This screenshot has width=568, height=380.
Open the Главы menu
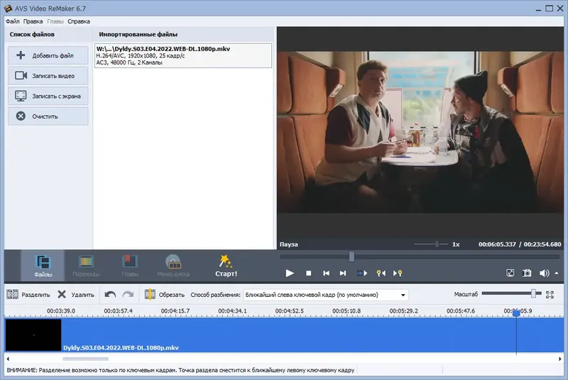[55, 21]
